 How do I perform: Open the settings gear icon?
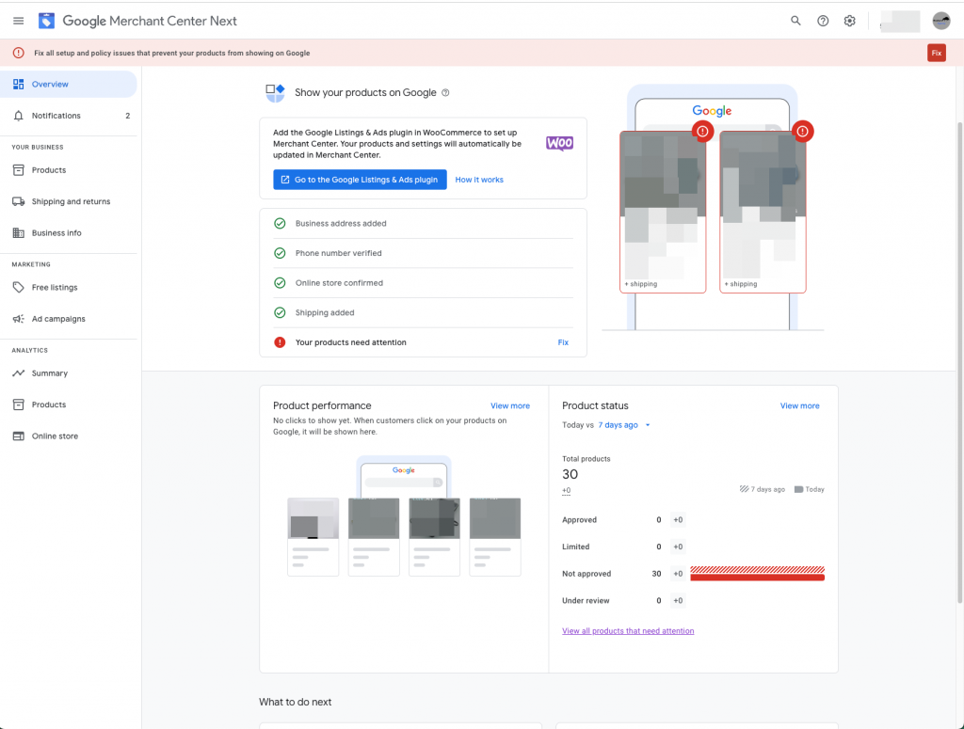(850, 21)
